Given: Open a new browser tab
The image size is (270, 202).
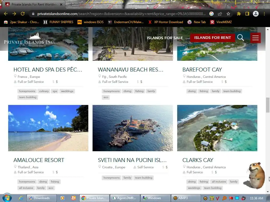Looking at the screenshot, I should pyautogui.click(x=71, y=4).
